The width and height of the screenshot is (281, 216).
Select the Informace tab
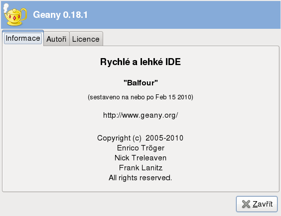click(23, 38)
